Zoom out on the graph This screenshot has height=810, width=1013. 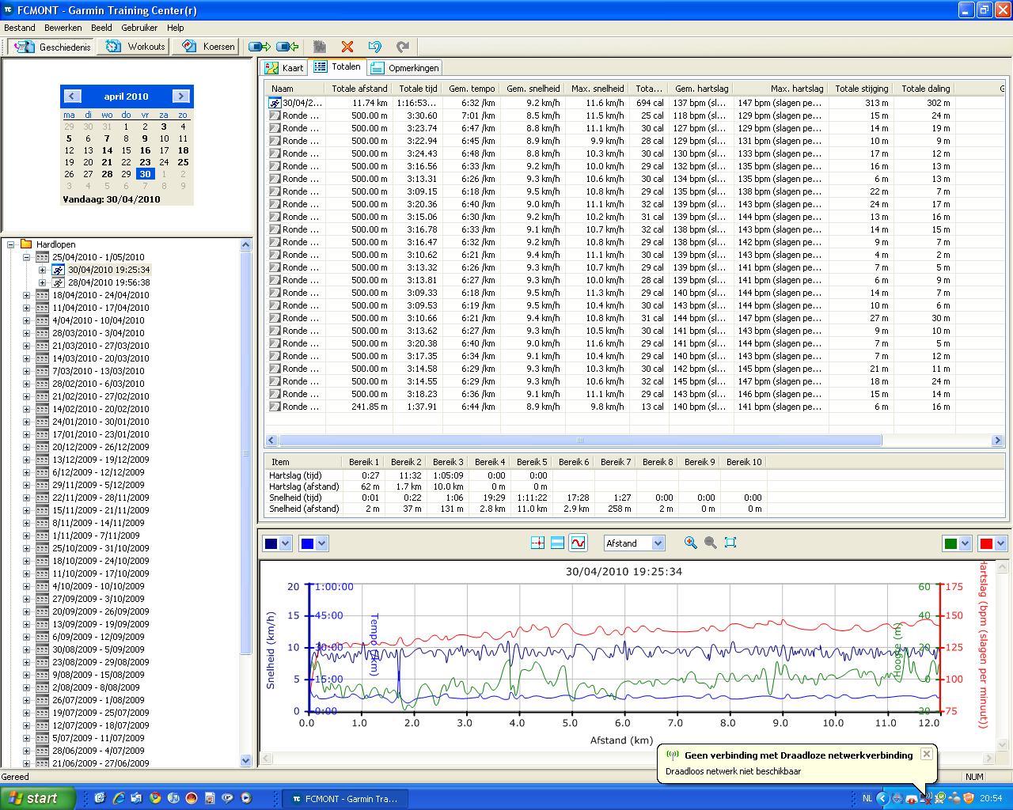(x=710, y=543)
